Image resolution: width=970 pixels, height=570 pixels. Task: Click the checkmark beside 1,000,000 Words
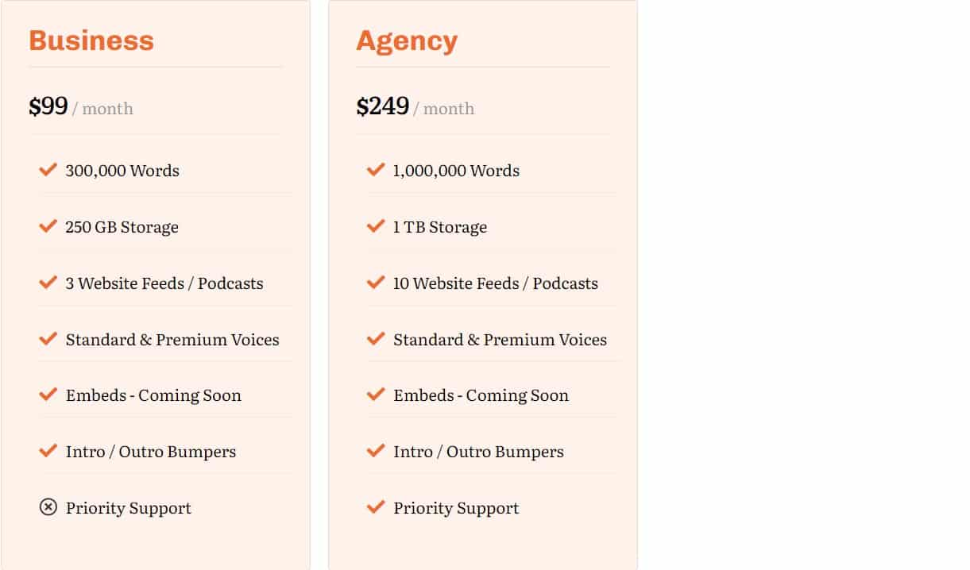(x=376, y=170)
